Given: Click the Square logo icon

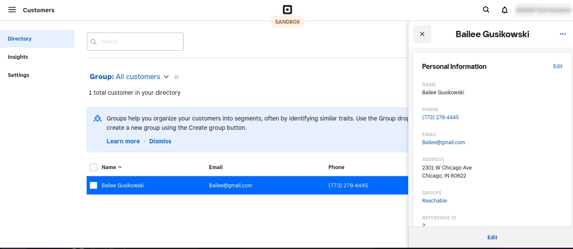Looking at the screenshot, I should coord(288,10).
